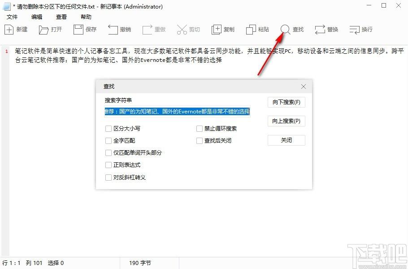Open the 编辑 menu

click(x=37, y=17)
